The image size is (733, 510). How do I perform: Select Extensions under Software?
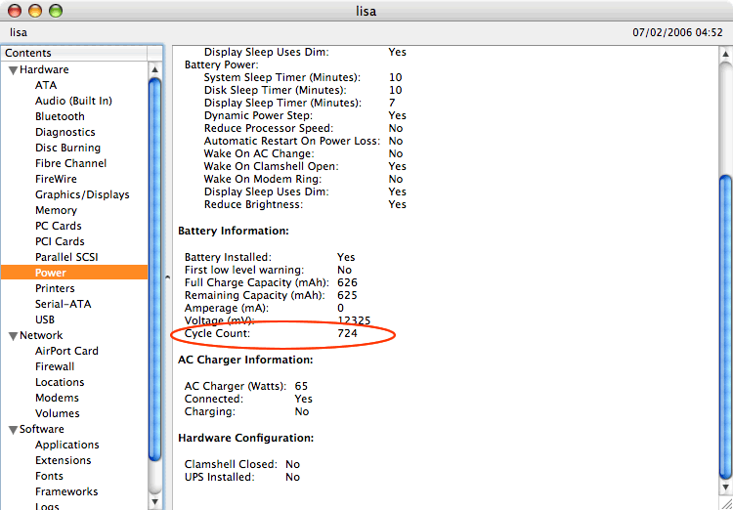tap(64, 460)
